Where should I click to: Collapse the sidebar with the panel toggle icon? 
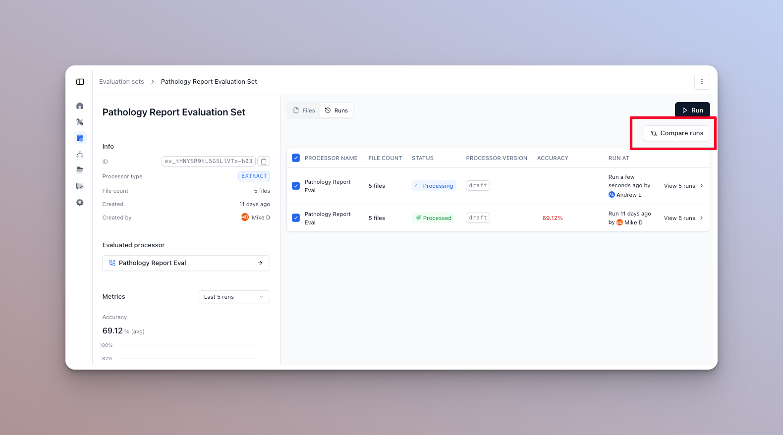80,82
